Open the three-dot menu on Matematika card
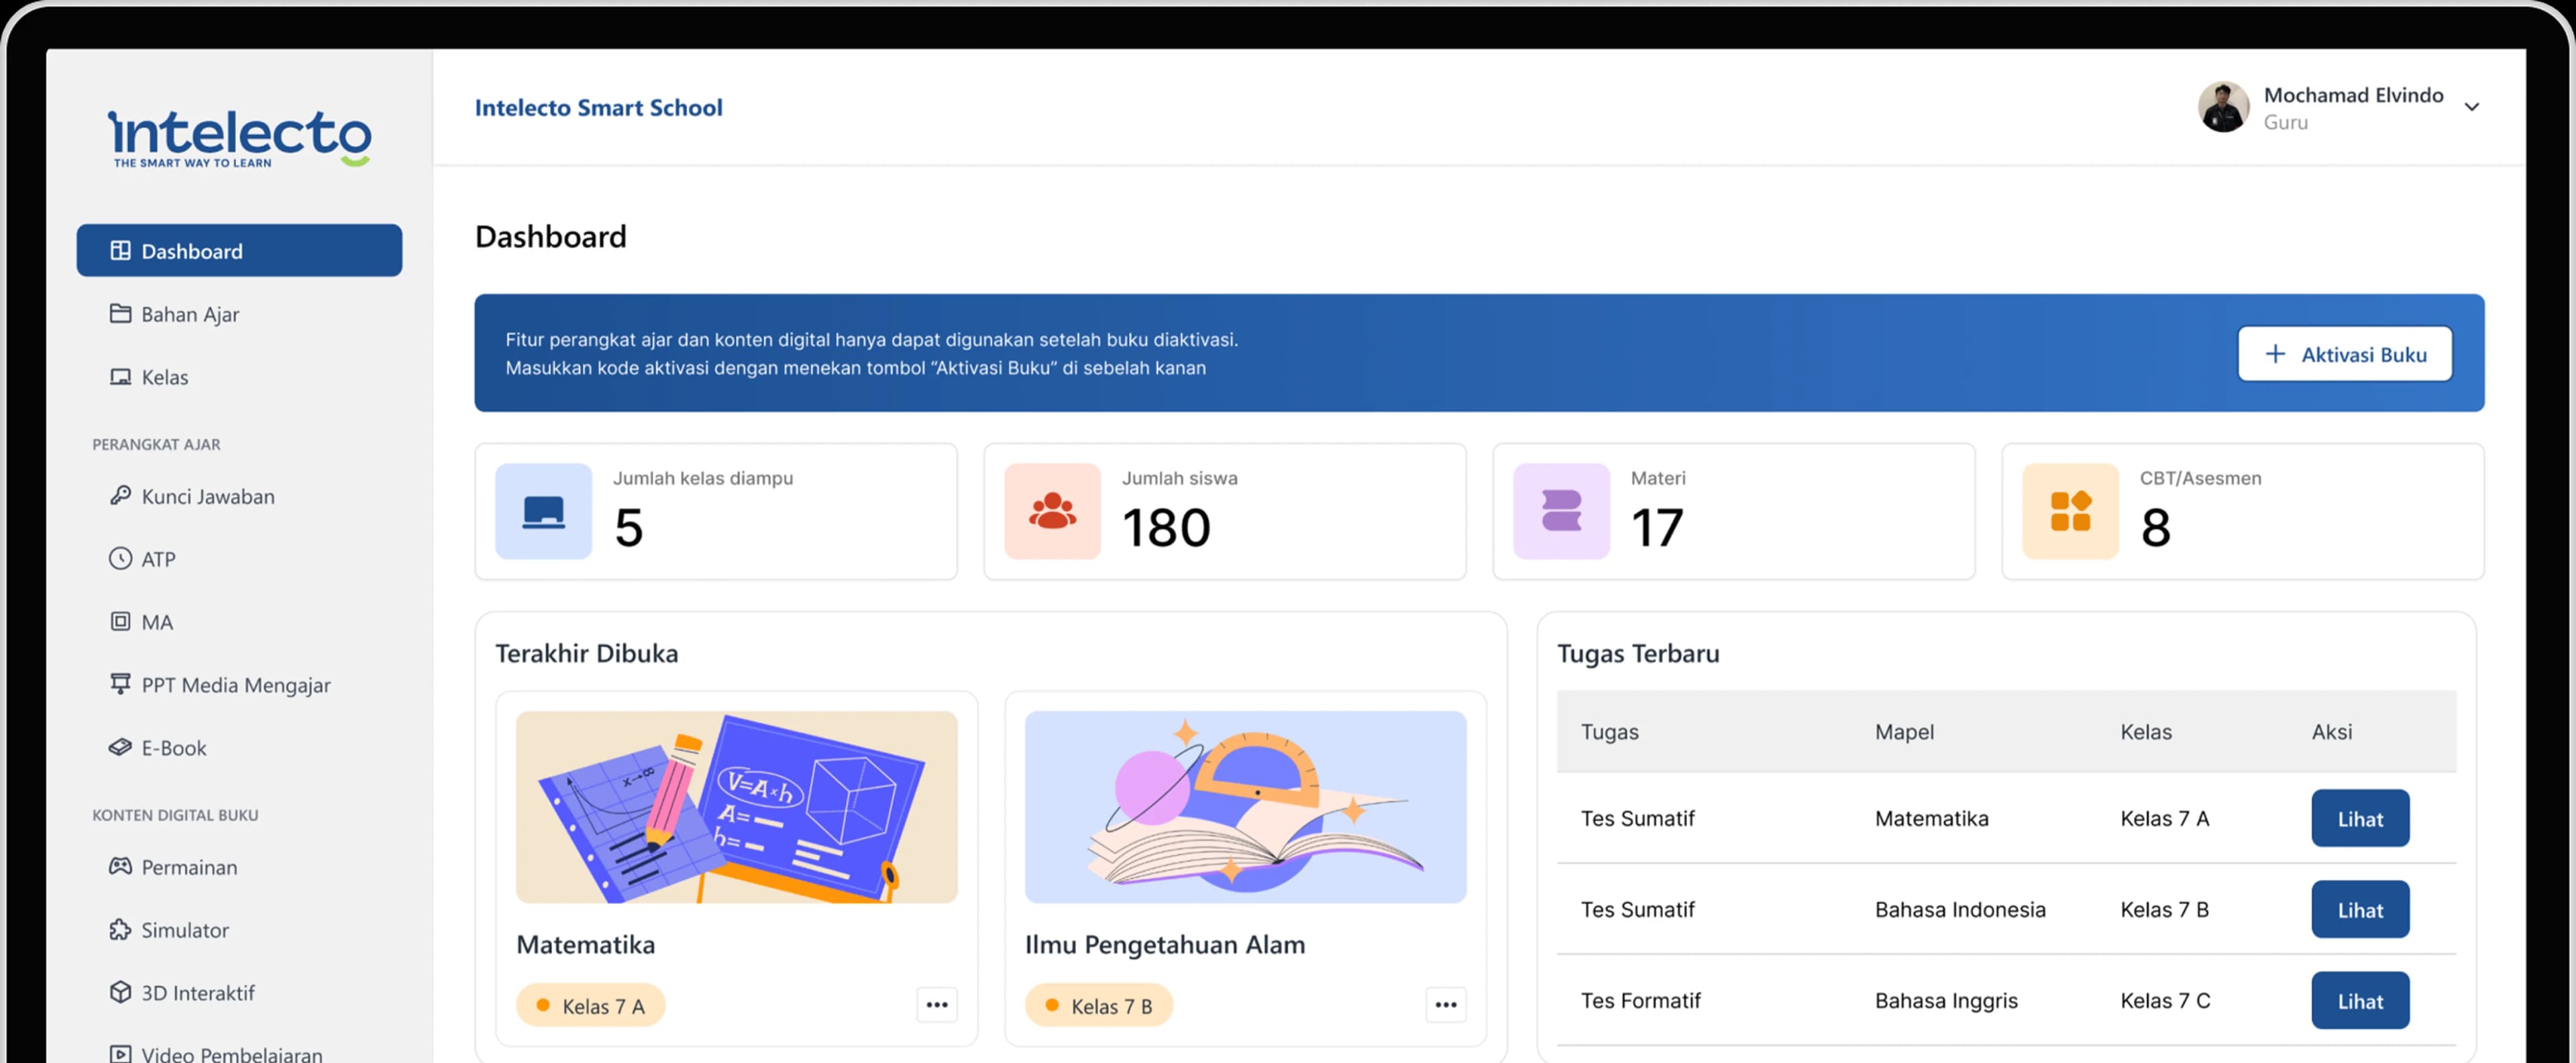Screen dimensions: 2576x1063 point(937,1005)
